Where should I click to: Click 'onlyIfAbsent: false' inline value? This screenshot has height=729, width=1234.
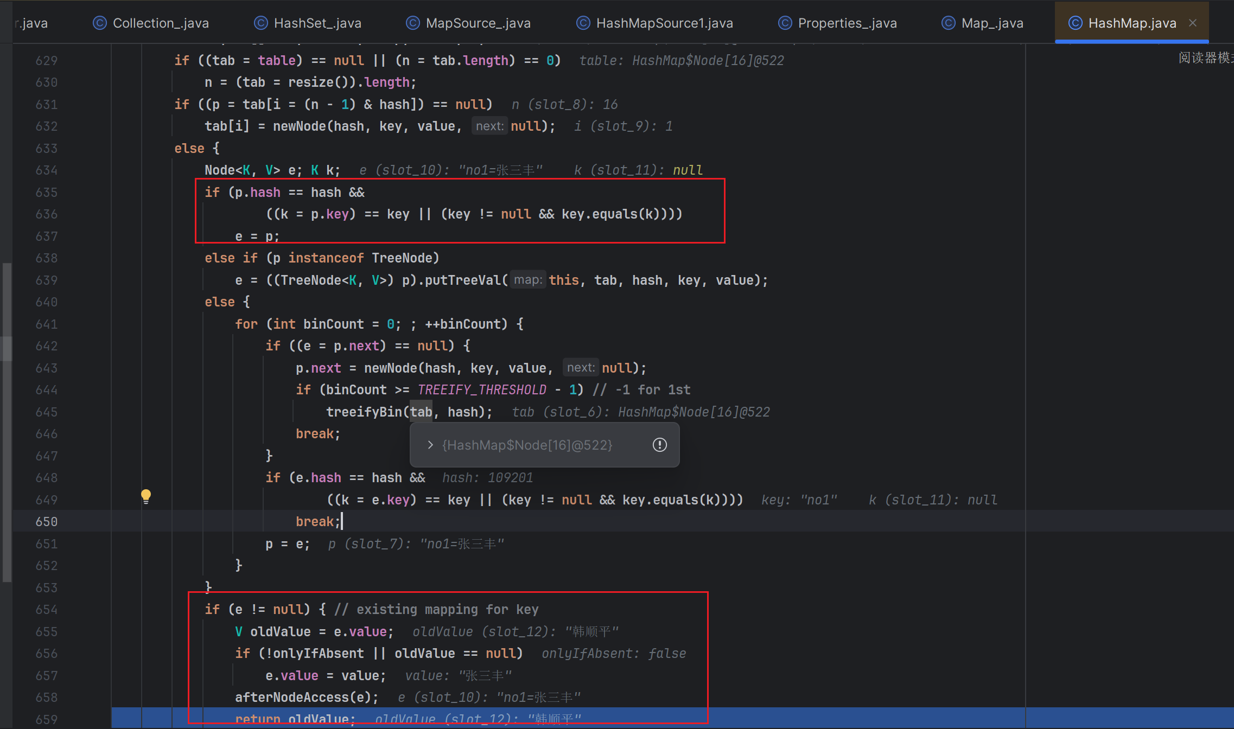click(614, 654)
